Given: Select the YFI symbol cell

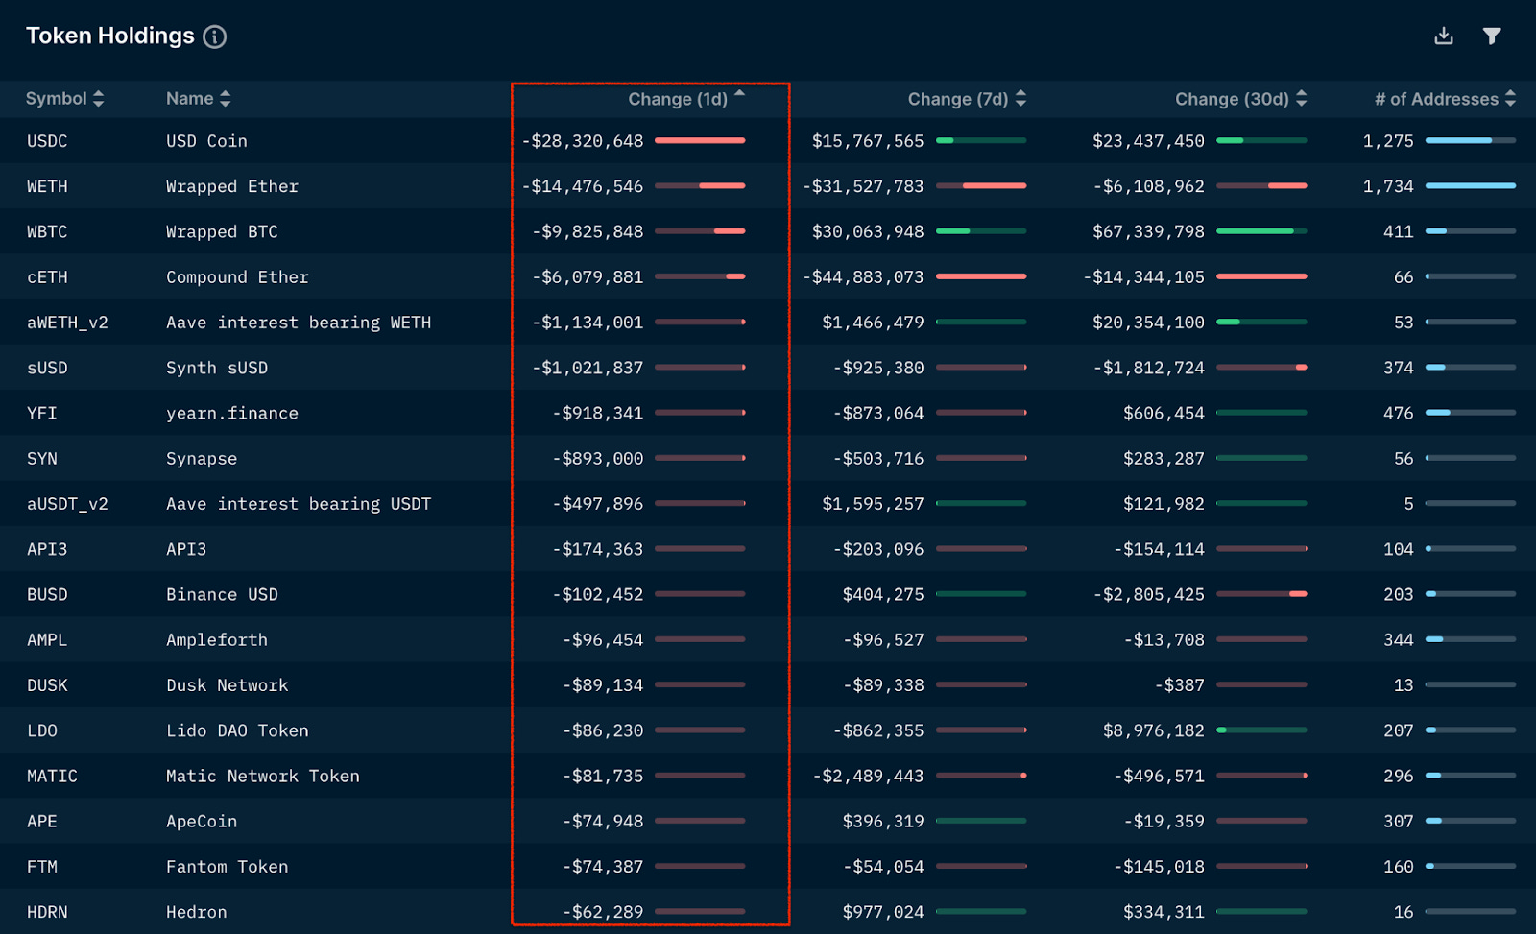Looking at the screenshot, I should tap(42, 413).
